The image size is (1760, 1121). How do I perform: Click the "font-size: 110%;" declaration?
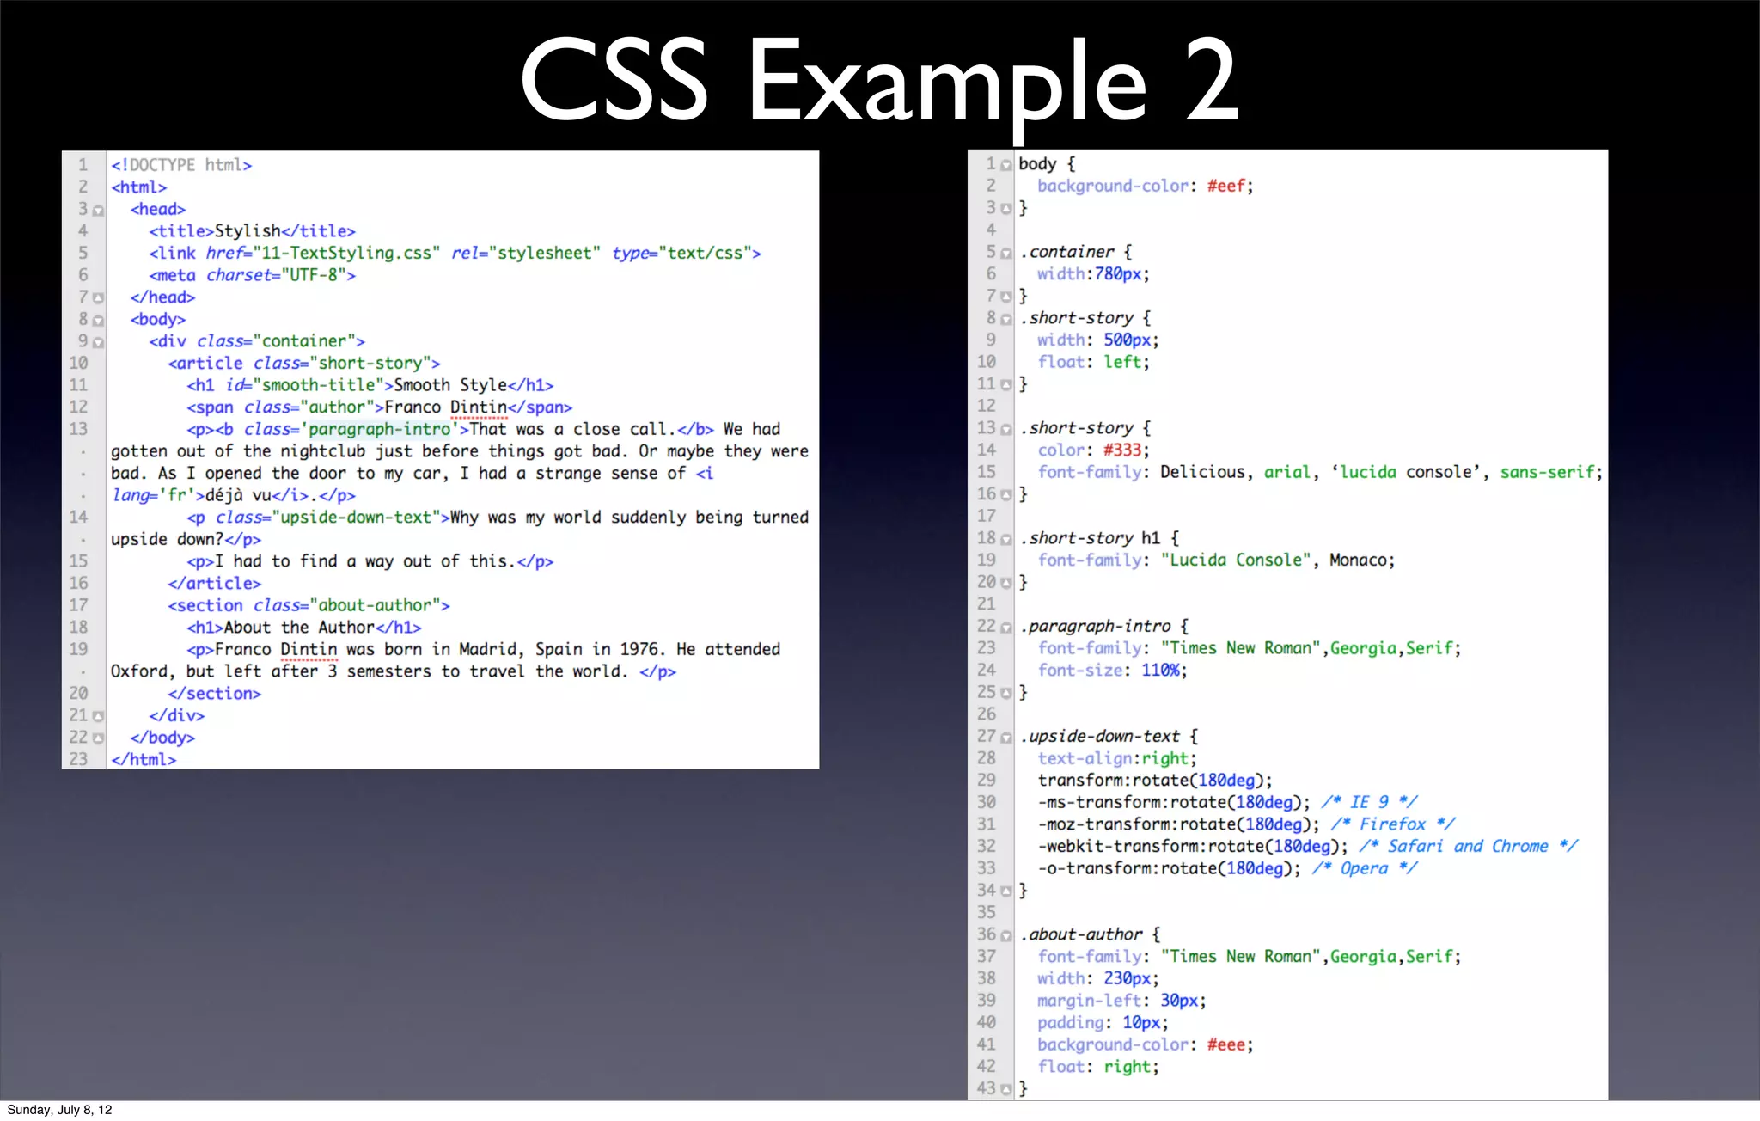[x=1112, y=671]
